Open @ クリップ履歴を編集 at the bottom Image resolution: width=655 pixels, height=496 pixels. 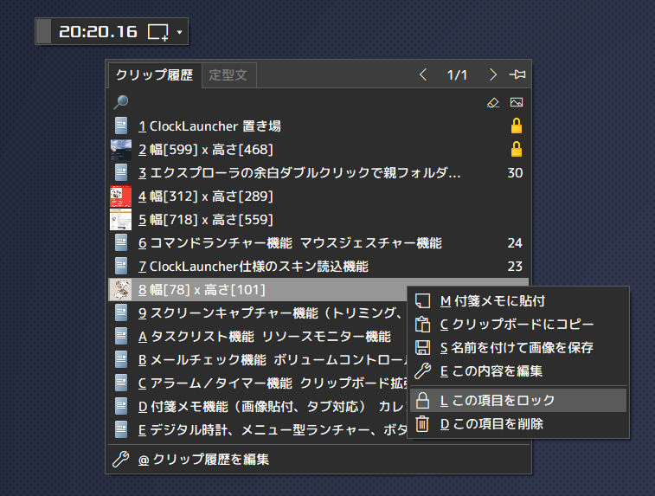click(318, 460)
